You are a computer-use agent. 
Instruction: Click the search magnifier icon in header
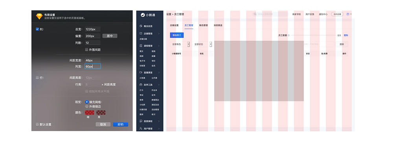(255, 14)
